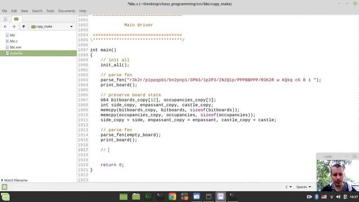Viewport: 359px width, 202px height.
Task: Click the '// preserve board state' comment
Action: point(131,95)
